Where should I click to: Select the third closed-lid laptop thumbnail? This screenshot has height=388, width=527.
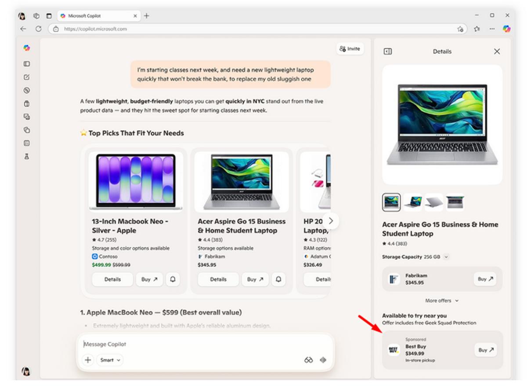434,202
